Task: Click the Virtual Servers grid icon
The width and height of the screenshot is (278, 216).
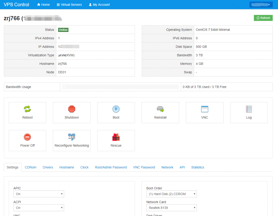Action: [58, 5]
